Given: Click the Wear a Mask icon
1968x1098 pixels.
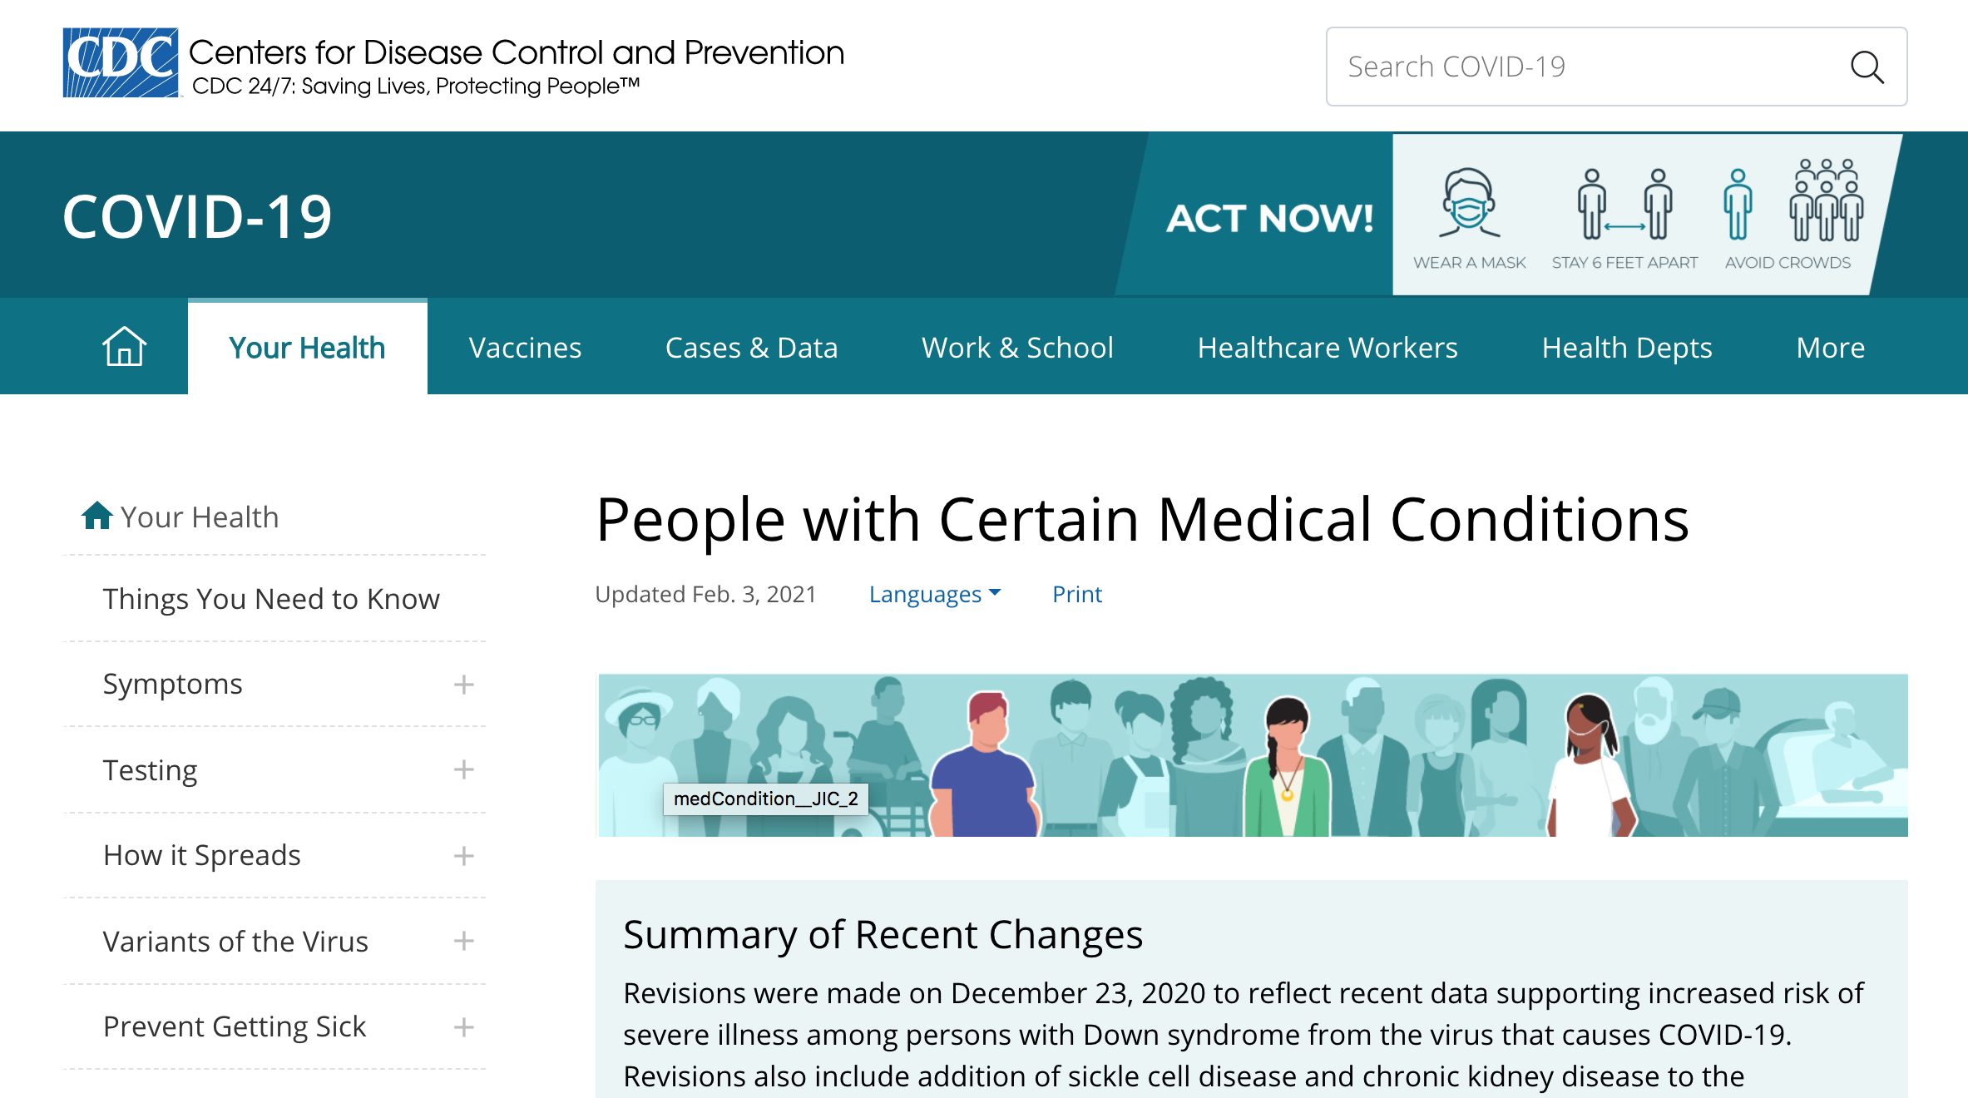Looking at the screenshot, I should (x=1468, y=205).
